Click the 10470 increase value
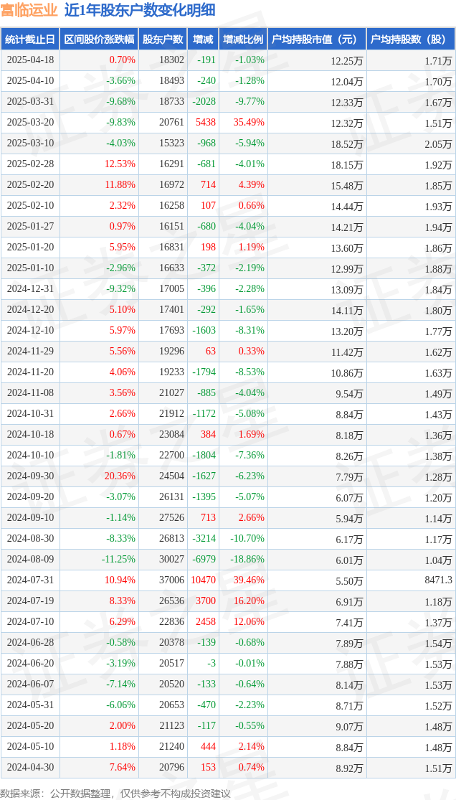 coord(205,580)
